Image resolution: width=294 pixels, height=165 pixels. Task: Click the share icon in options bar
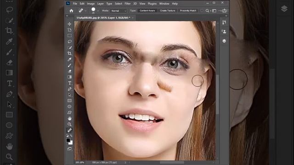point(224,11)
